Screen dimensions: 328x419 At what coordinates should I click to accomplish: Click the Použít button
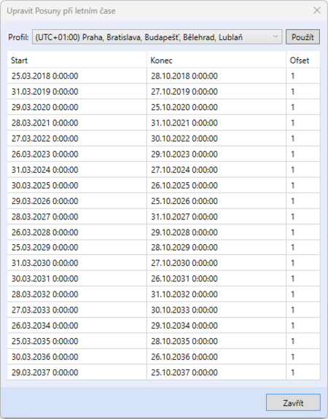pyautogui.click(x=302, y=37)
